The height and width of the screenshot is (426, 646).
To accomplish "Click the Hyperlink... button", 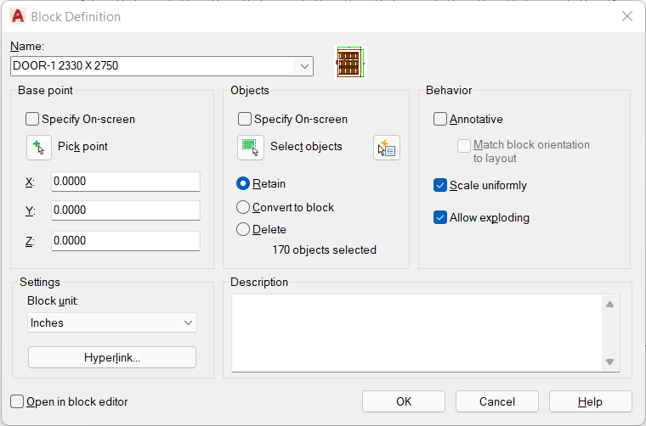I will (x=112, y=357).
